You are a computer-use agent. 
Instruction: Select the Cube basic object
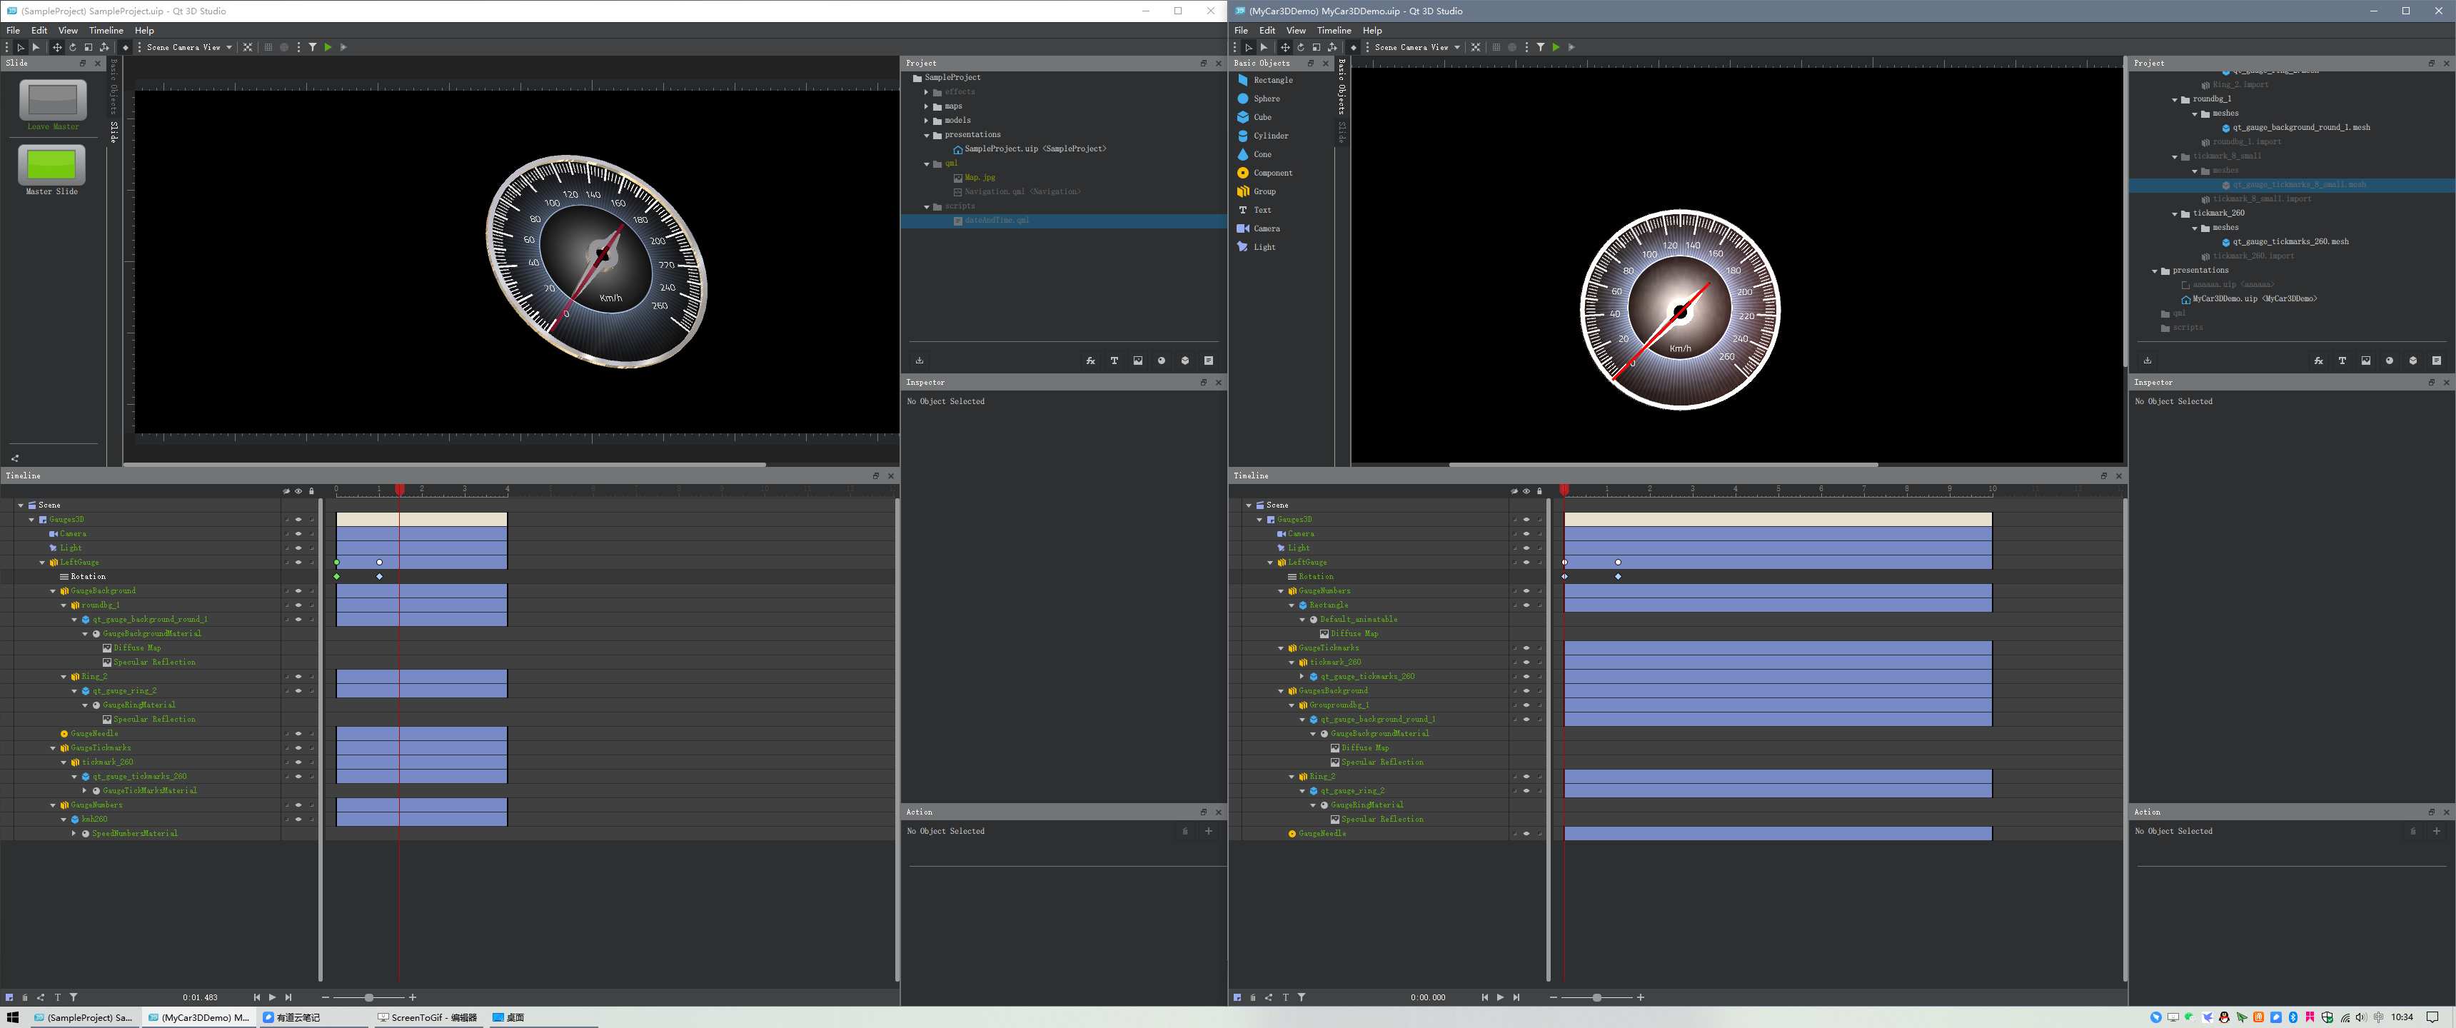coord(1262,117)
